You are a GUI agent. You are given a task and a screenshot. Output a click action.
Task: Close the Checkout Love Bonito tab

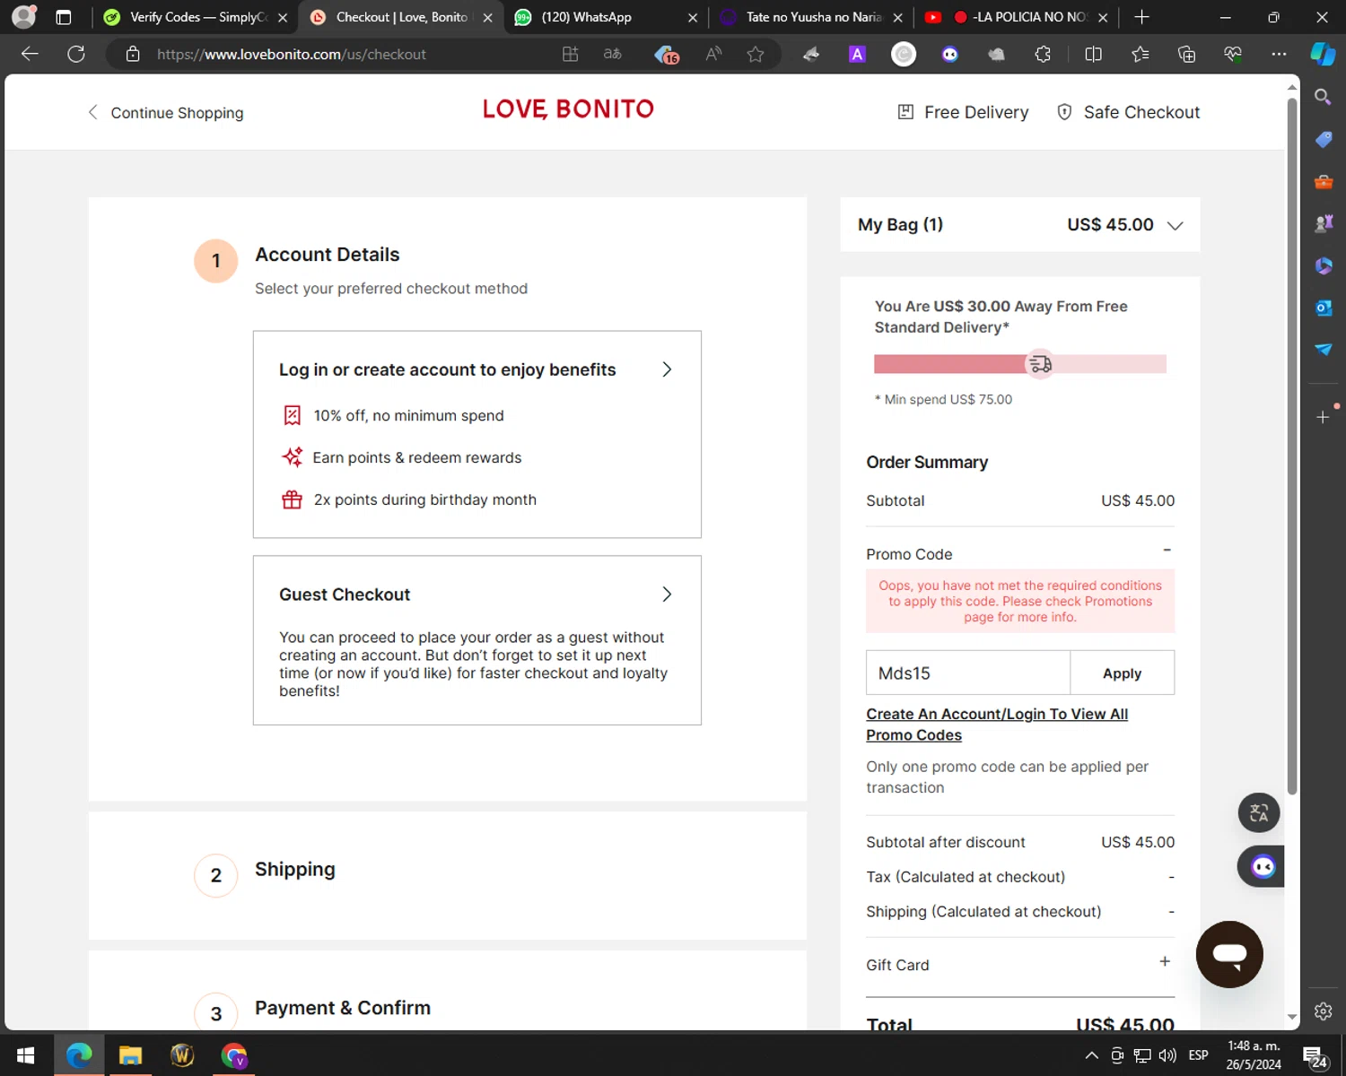click(487, 17)
